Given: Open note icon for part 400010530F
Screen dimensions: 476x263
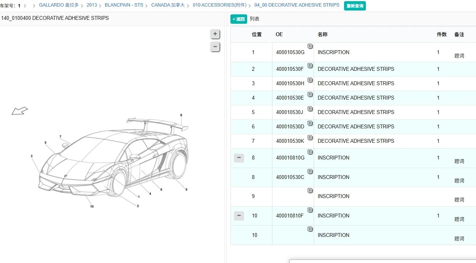Looking at the screenshot, I should (310, 66).
